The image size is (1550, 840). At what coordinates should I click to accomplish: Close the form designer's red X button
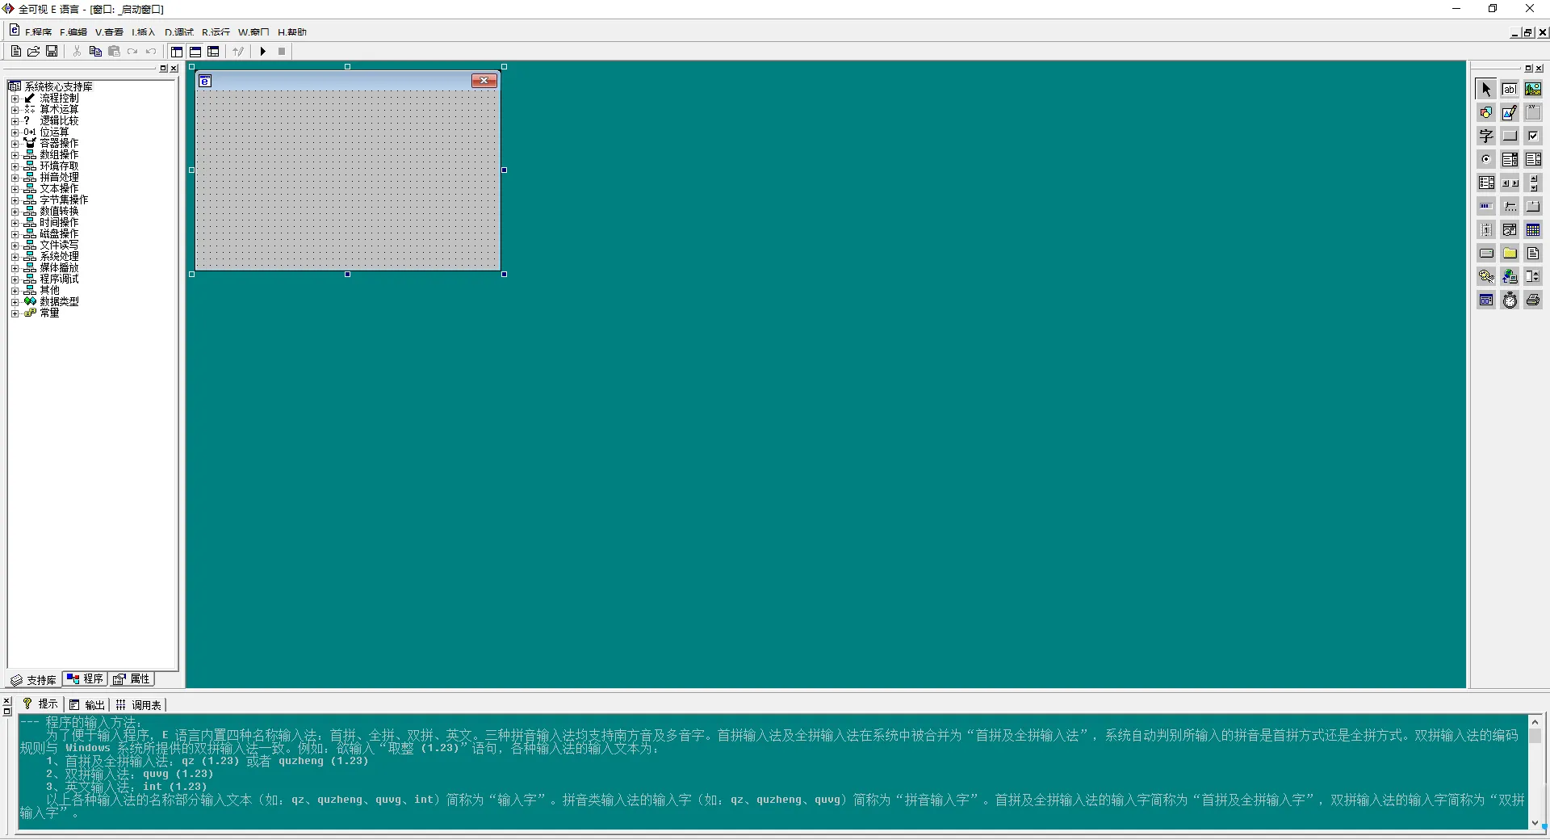point(484,81)
